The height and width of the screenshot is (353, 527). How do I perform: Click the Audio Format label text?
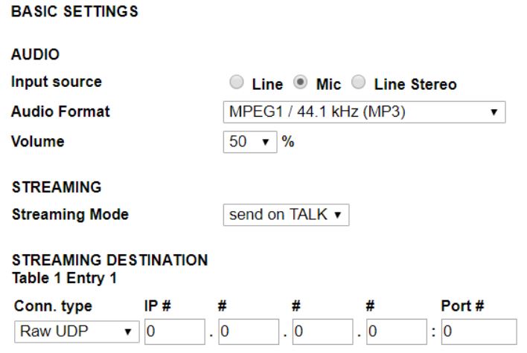point(60,112)
